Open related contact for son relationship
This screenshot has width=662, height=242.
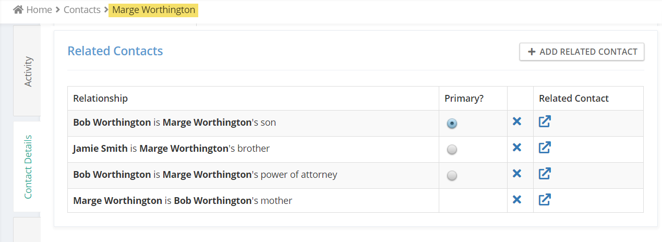545,122
